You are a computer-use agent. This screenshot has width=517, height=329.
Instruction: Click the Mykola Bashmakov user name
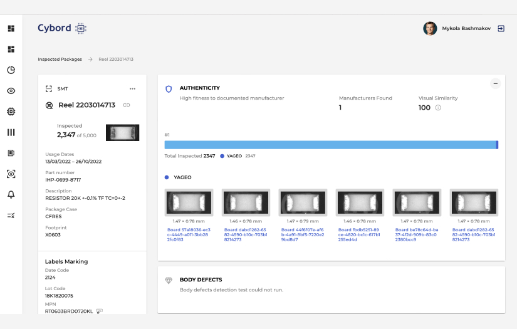pyautogui.click(x=466, y=29)
